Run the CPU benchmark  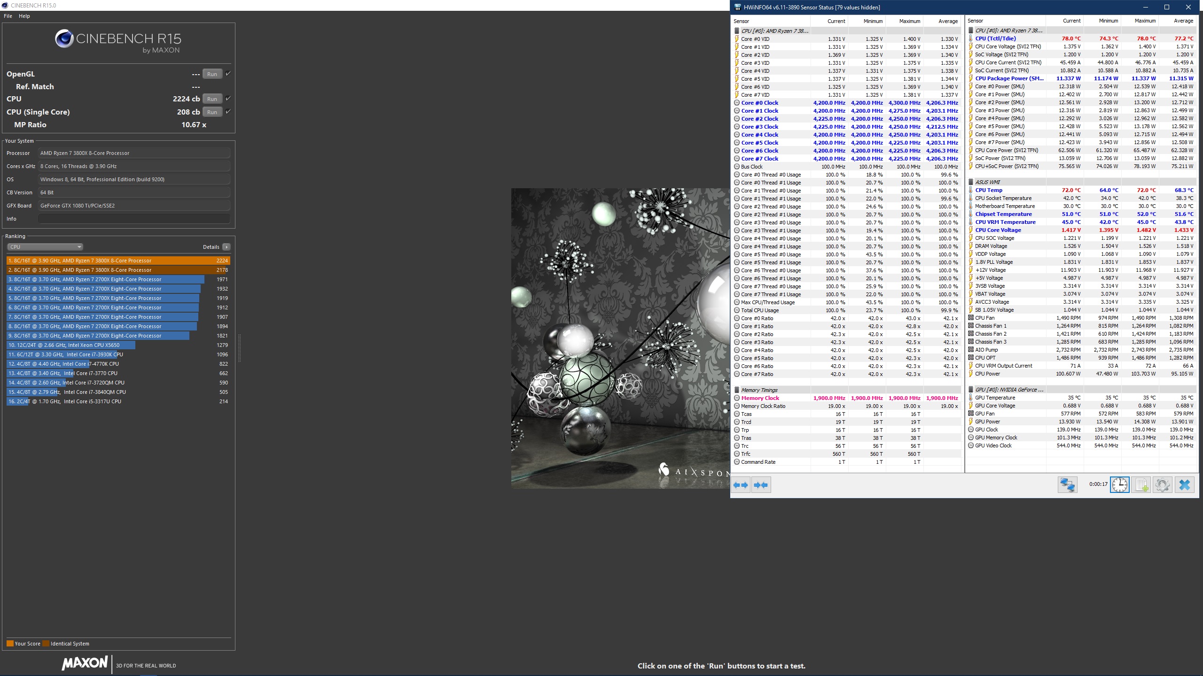pos(212,99)
